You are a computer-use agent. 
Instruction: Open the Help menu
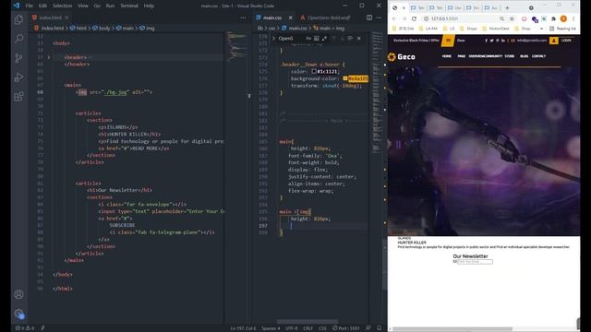coord(149,6)
